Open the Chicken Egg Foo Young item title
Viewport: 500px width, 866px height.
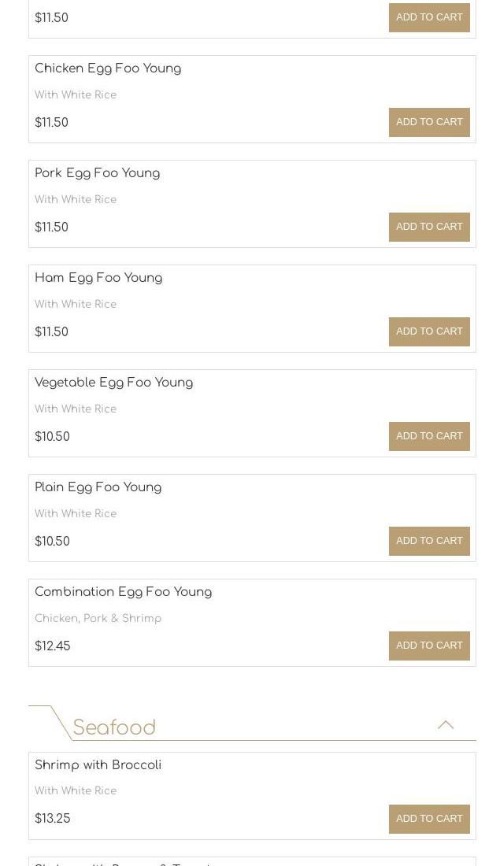tap(108, 68)
